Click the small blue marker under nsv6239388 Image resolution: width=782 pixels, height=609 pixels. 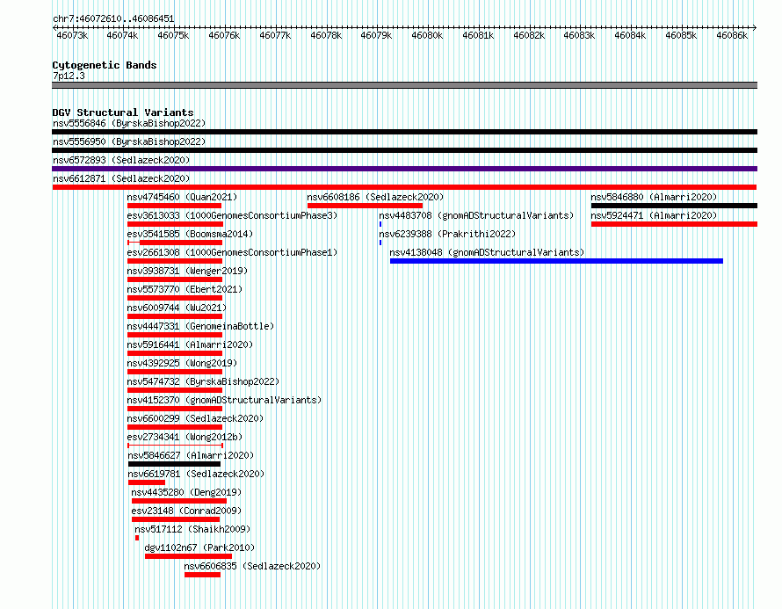380,243
